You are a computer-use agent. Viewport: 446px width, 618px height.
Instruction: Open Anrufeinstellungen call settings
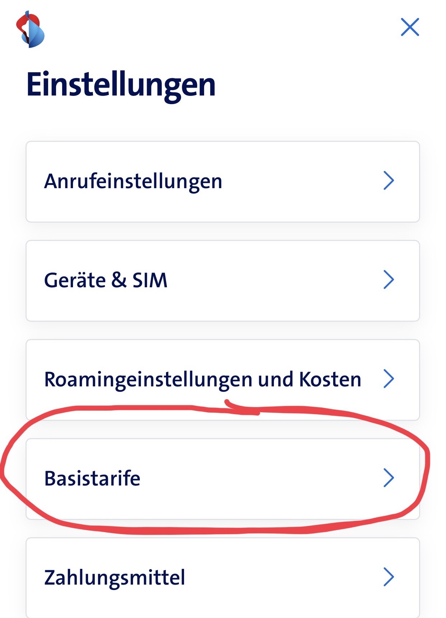(x=133, y=181)
